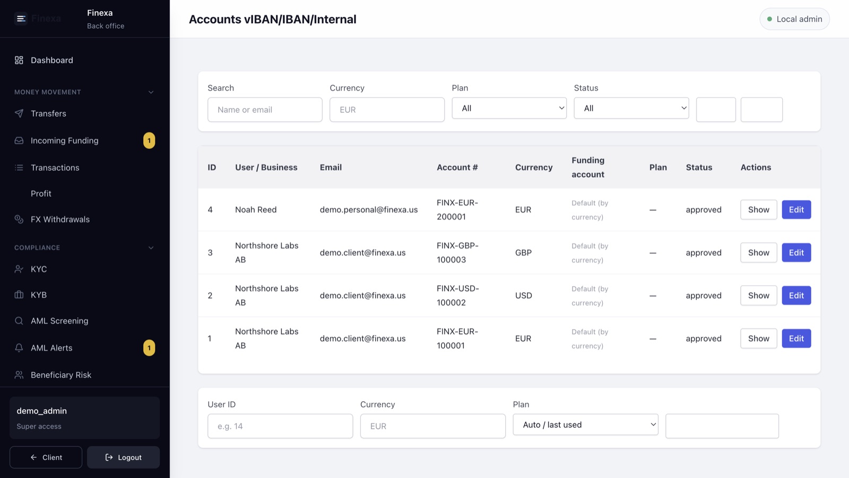Focus the Currency filter field

pos(387,110)
